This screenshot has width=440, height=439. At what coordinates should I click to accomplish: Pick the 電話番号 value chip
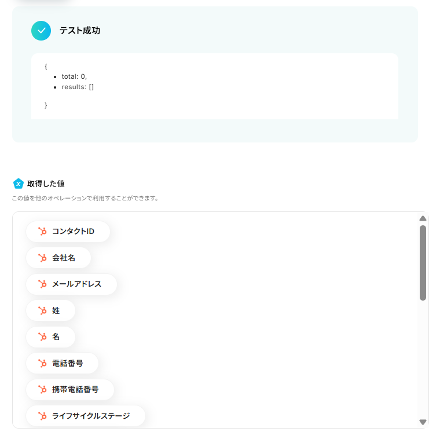point(63,363)
